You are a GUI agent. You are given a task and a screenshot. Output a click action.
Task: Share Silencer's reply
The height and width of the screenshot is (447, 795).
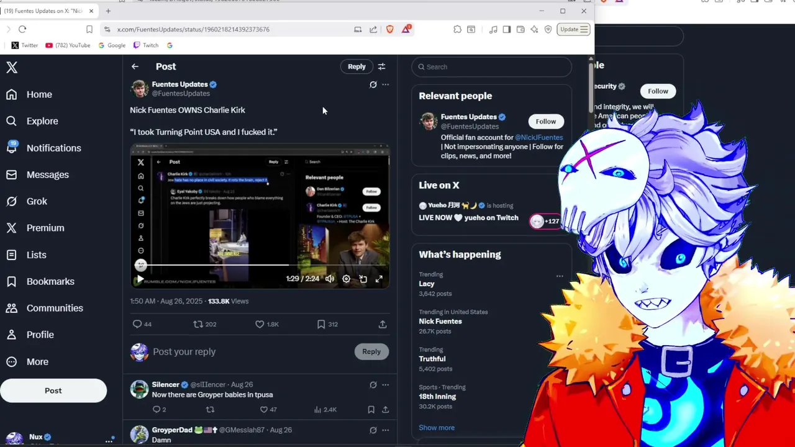tap(385, 410)
